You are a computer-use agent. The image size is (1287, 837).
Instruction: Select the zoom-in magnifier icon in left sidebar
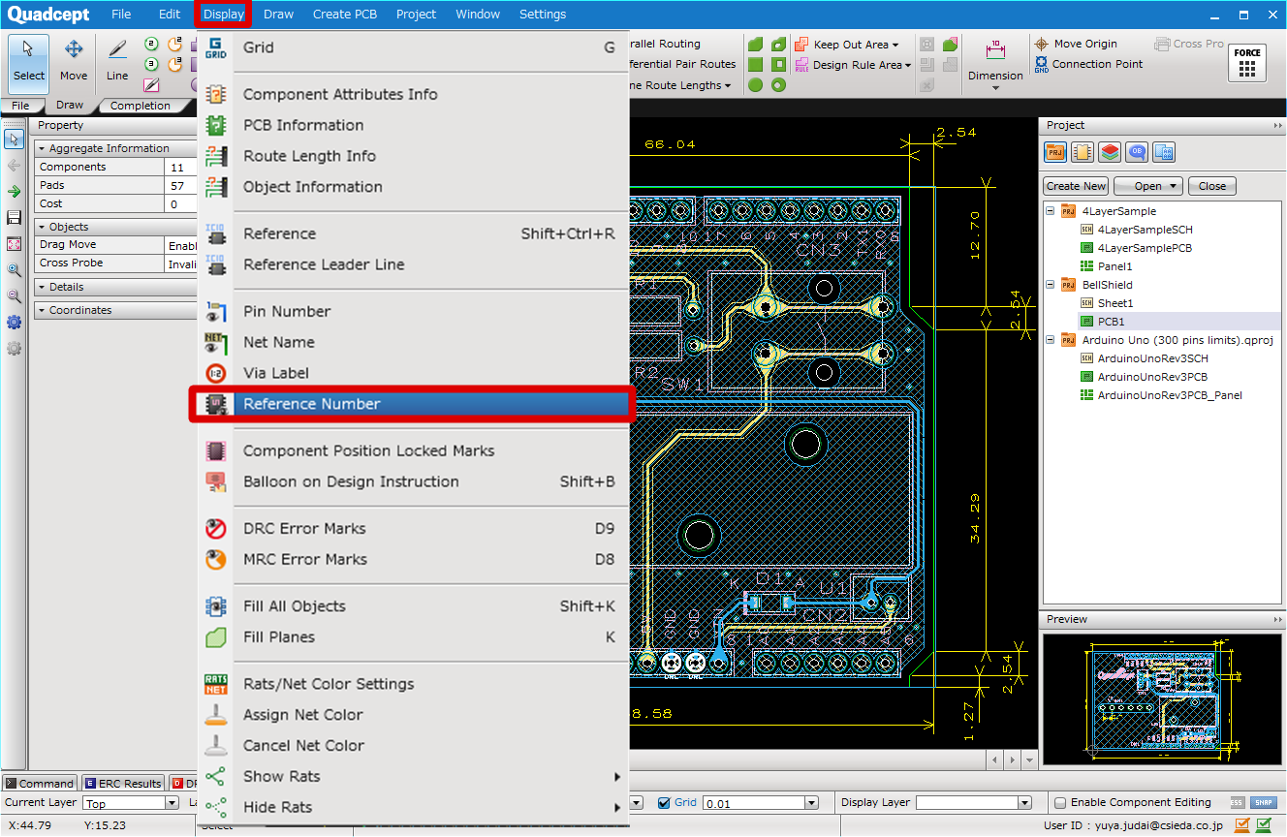coord(13,270)
